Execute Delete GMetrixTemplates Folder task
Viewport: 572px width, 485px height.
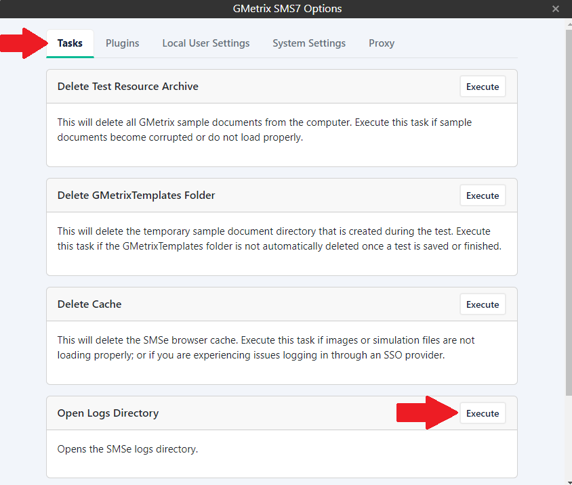[x=483, y=195]
